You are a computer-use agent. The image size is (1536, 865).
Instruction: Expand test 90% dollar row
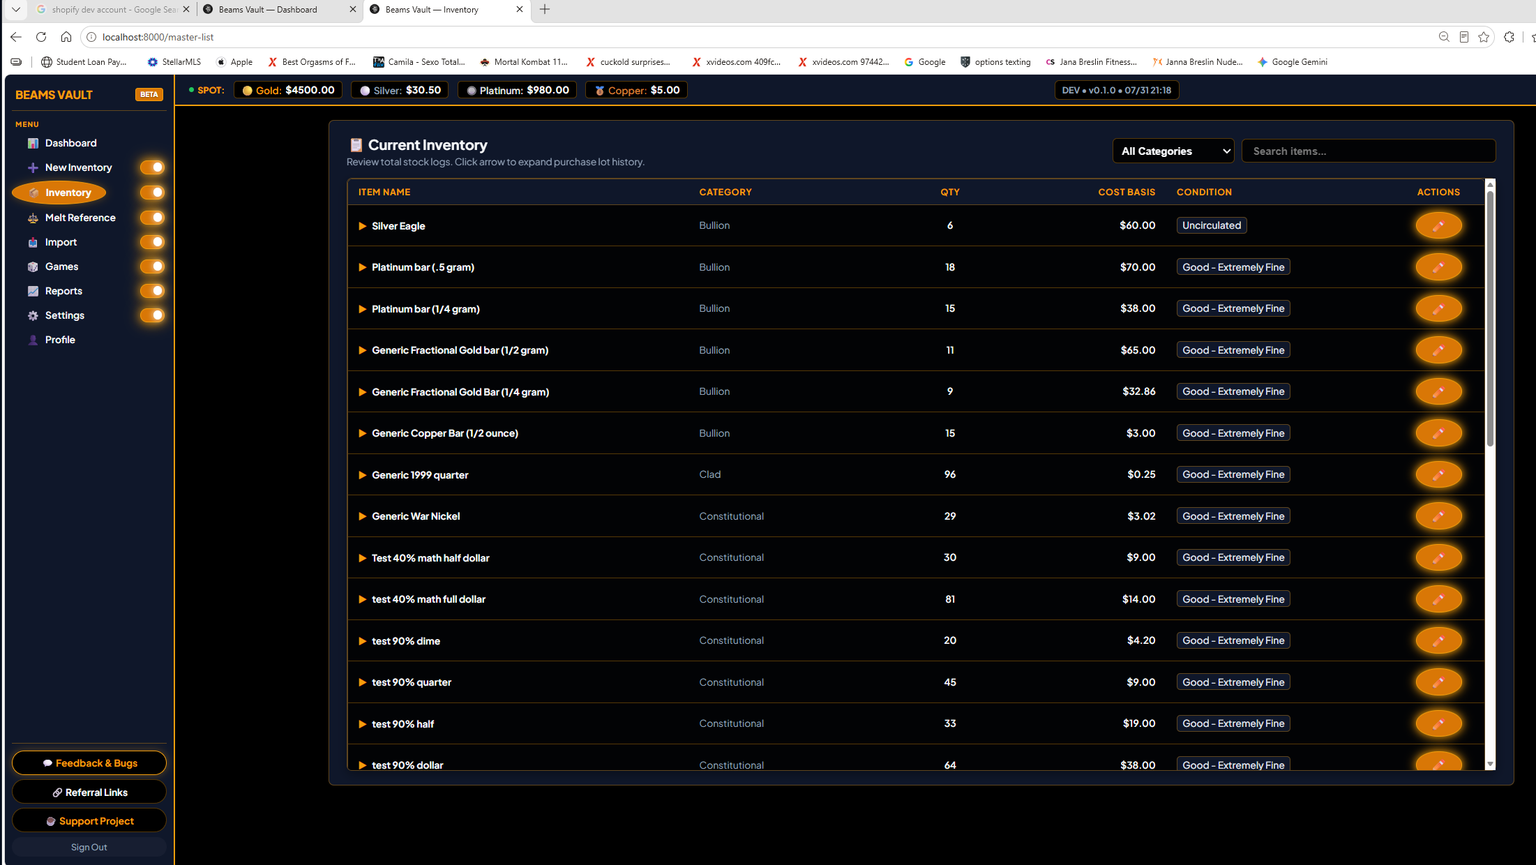(362, 765)
